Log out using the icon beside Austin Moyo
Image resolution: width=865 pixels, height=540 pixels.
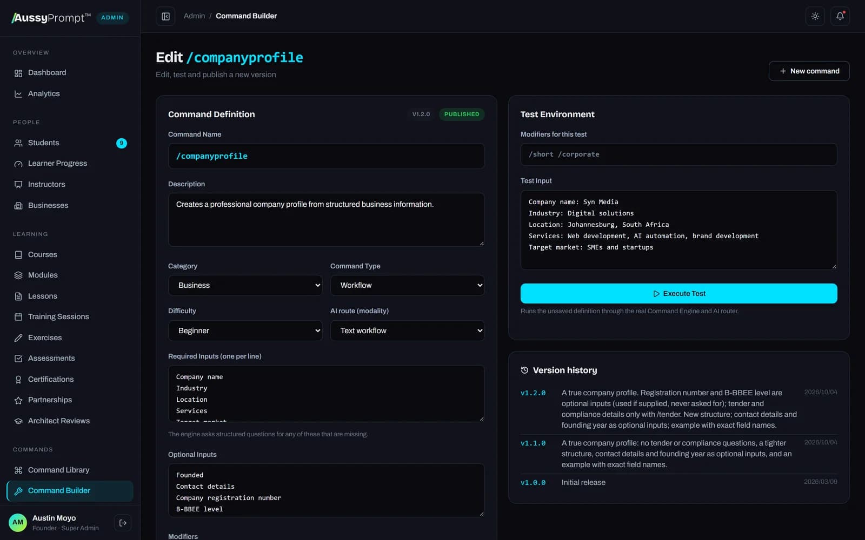(x=123, y=523)
